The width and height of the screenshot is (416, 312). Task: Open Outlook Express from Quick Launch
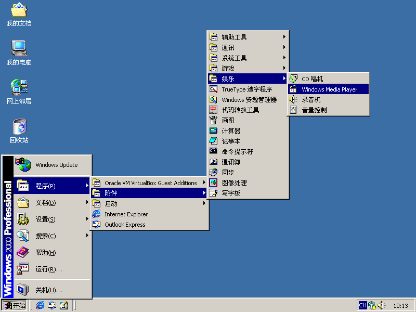[51, 305]
